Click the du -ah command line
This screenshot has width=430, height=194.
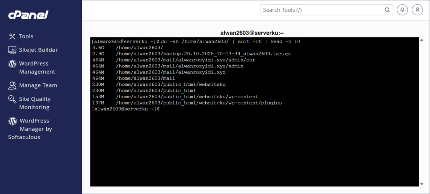pos(196,42)
